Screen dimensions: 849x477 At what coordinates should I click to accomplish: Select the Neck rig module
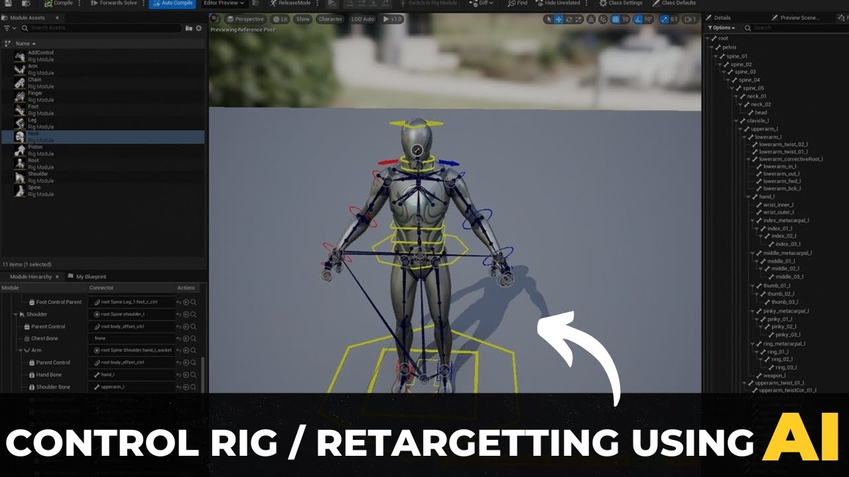point(103,137)
